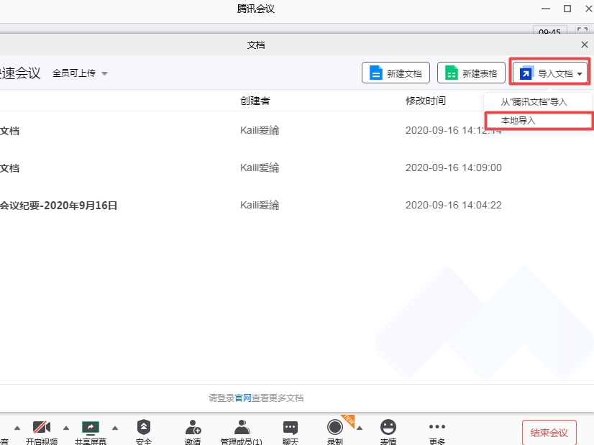Expand the 全员可上传 permission dropdown
Image resolution: width=594 pixels, height=445 pixels.
click(x=80, y=73)
